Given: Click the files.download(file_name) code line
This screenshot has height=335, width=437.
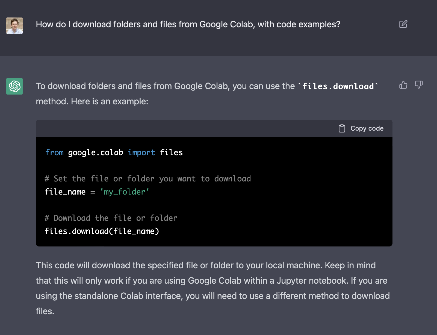Looking at the screenshot, I should click(x=102, y=231).
